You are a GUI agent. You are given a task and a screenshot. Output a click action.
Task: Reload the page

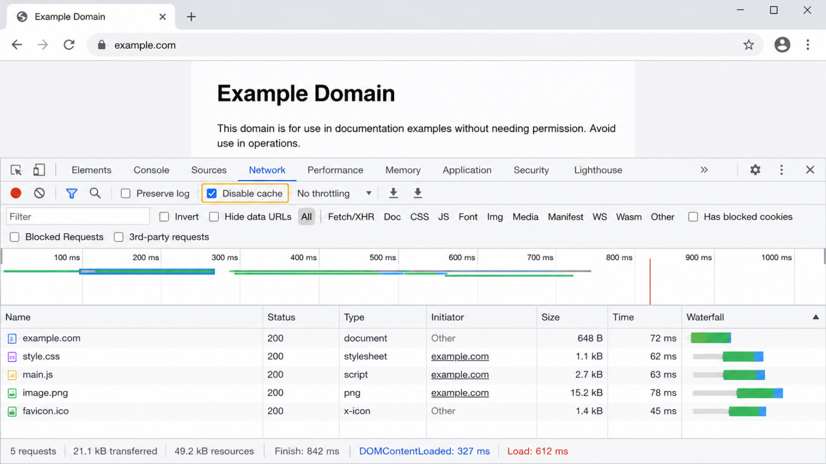coord(69,45)
